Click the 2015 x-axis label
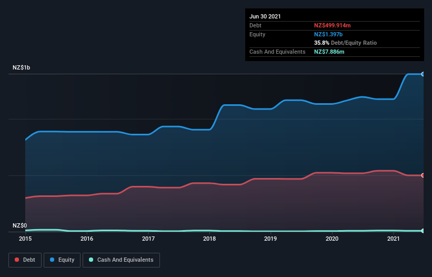Screen dimensions: 432x277 [x=25, y=239]
